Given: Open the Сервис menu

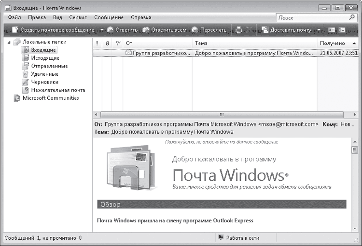Looking at the screenshot, I should click(x=78, y=17).
